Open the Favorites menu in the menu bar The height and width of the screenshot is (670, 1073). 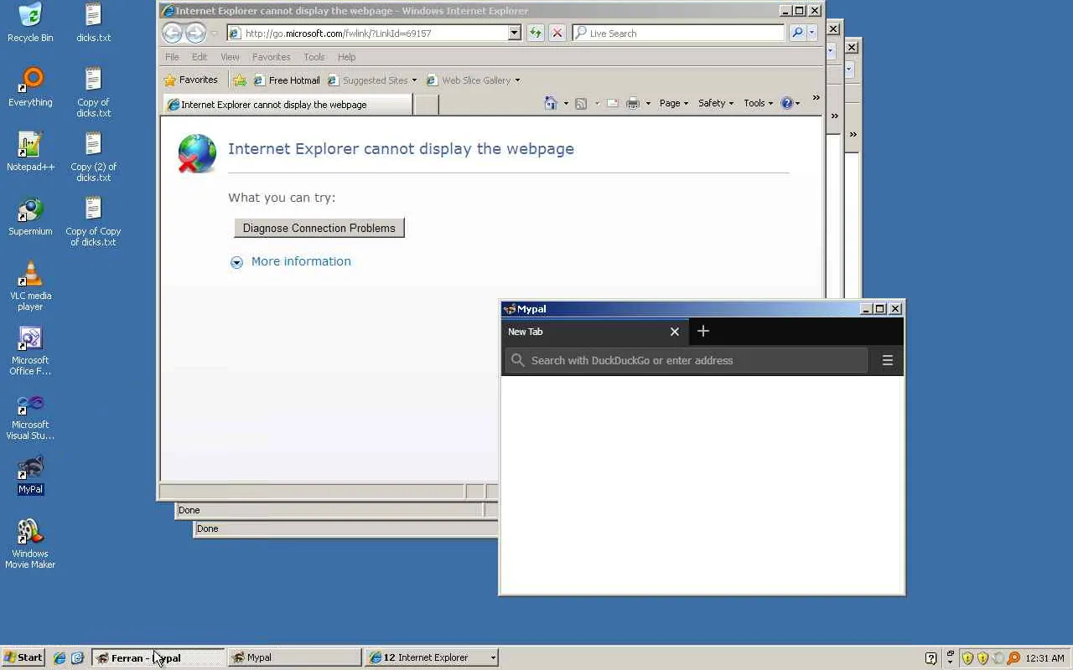click(271, 57)
